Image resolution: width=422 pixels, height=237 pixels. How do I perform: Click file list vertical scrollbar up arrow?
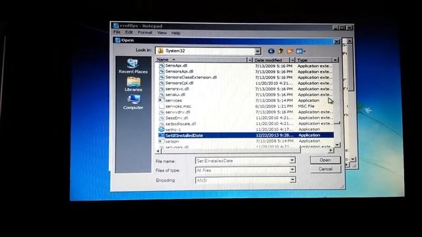point(336,60)
